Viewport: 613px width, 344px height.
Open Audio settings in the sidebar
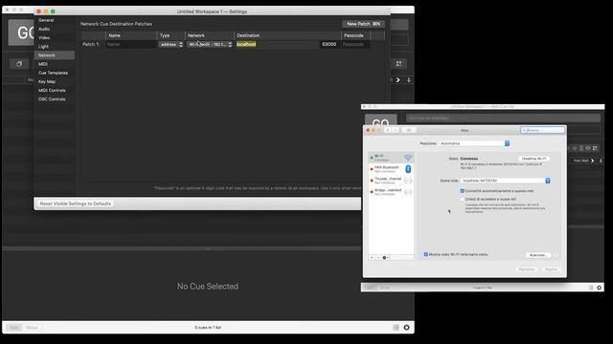point(44,29)
